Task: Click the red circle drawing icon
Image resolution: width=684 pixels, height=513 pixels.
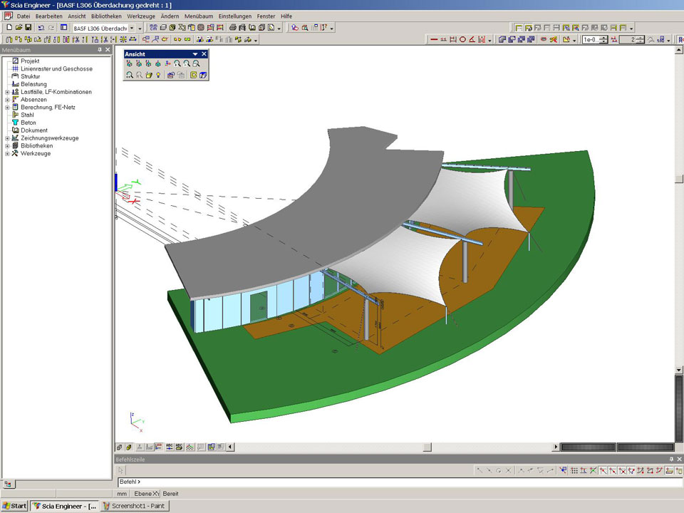Action: pyautogui.click(x=462, y=40)
